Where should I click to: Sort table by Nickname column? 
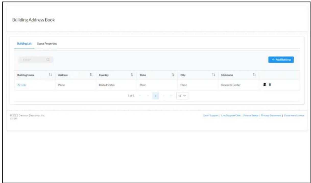coord(254,75)
